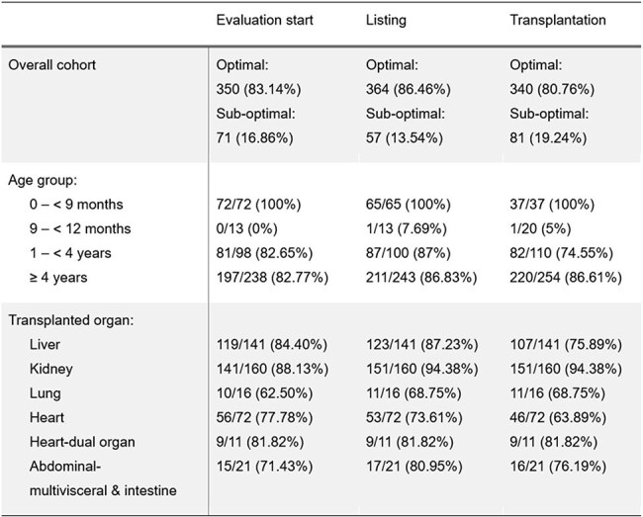
Task: Select the Listing column header
Action: coord(386,20)
